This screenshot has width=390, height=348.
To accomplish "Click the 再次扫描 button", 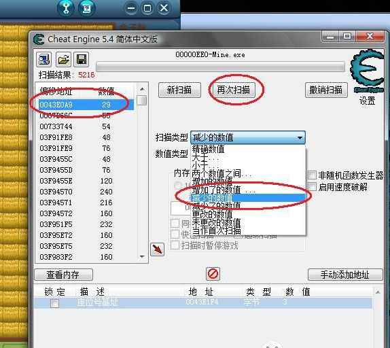I will (233, 90).
